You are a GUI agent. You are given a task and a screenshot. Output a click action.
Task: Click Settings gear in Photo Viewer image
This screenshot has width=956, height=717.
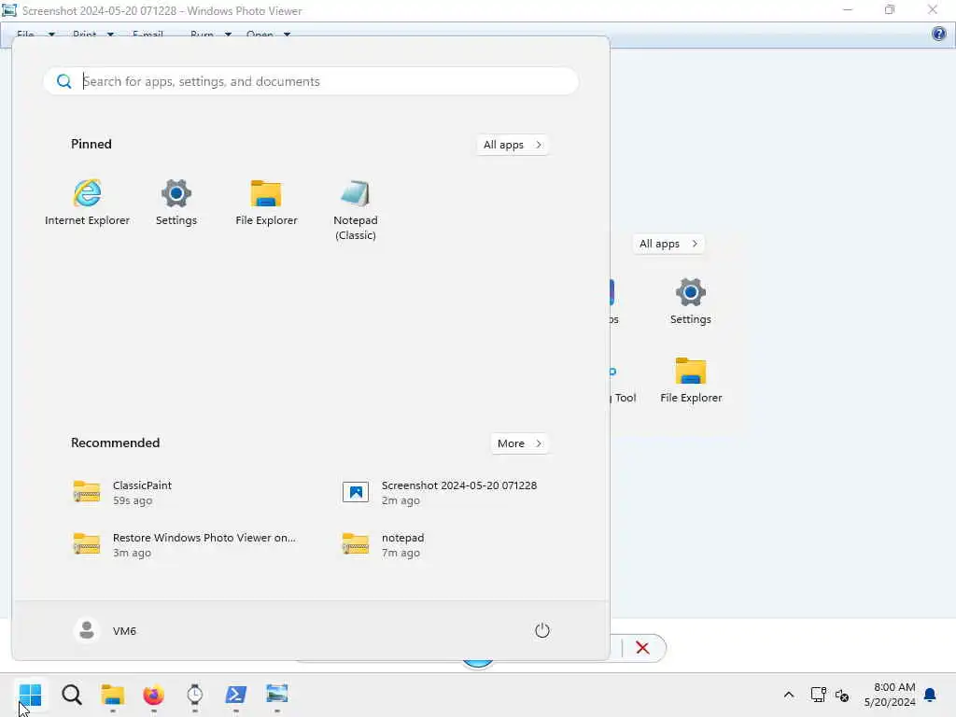click(690, 293)
